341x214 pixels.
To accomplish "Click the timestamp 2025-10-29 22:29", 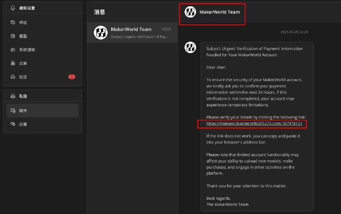I will pos(294,32).
